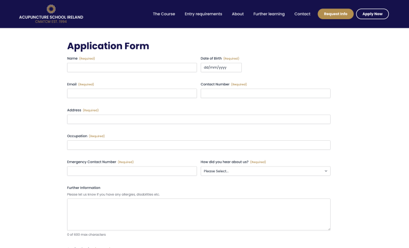Click into the Contact Number field
Viewport: 409px width, 248px height.
(x=265, y=93)
